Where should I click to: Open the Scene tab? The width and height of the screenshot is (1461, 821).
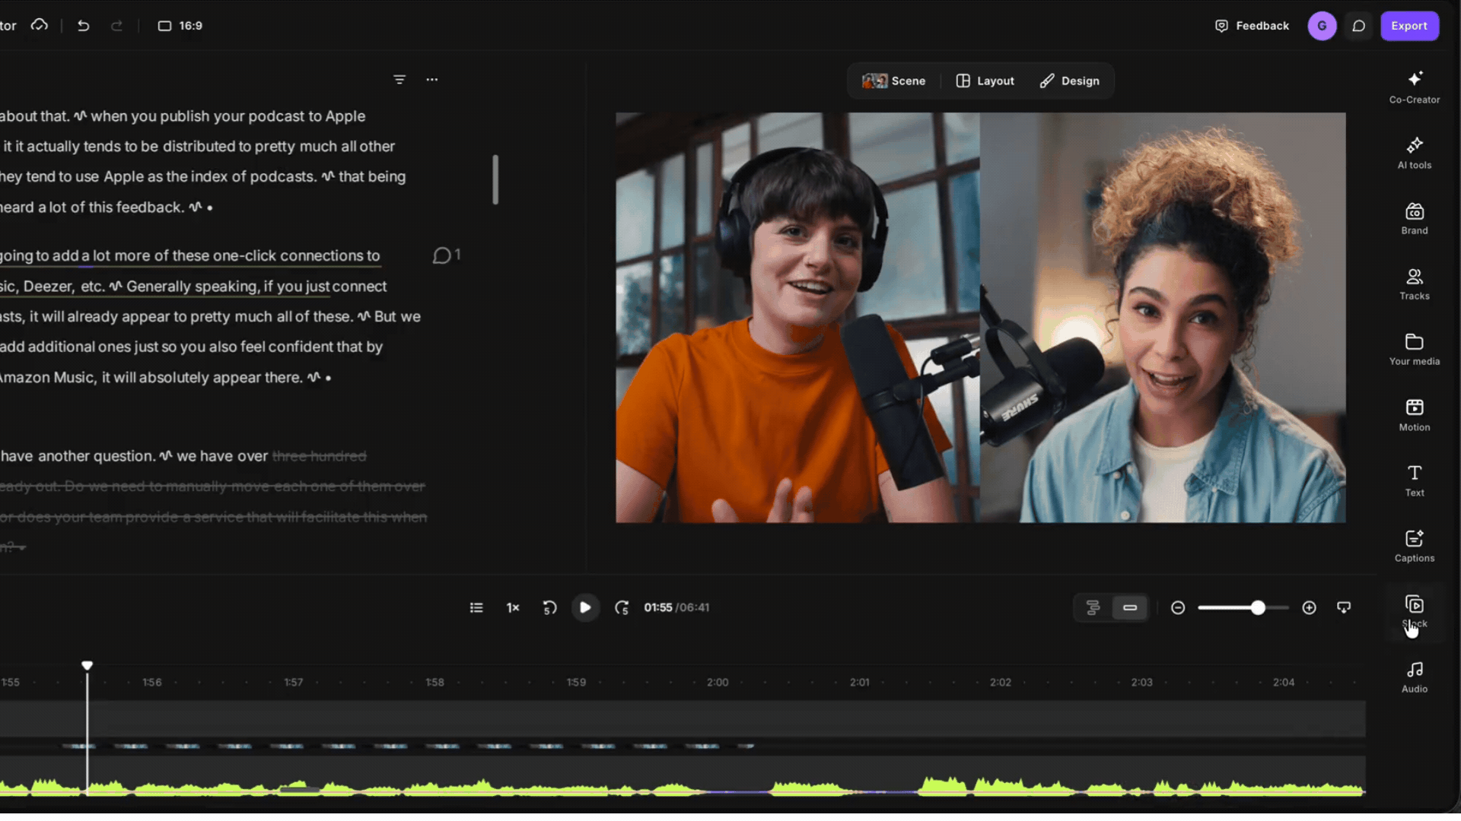pos(894,81)
